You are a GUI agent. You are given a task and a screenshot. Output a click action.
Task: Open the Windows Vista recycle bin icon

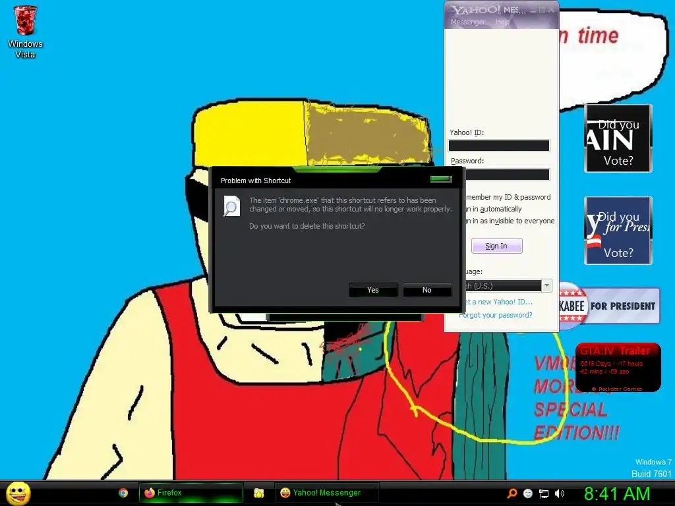[25, 32]
